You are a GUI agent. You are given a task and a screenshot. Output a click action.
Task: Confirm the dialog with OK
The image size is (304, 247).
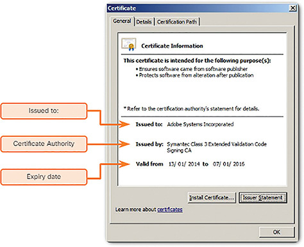pos(276,232)
